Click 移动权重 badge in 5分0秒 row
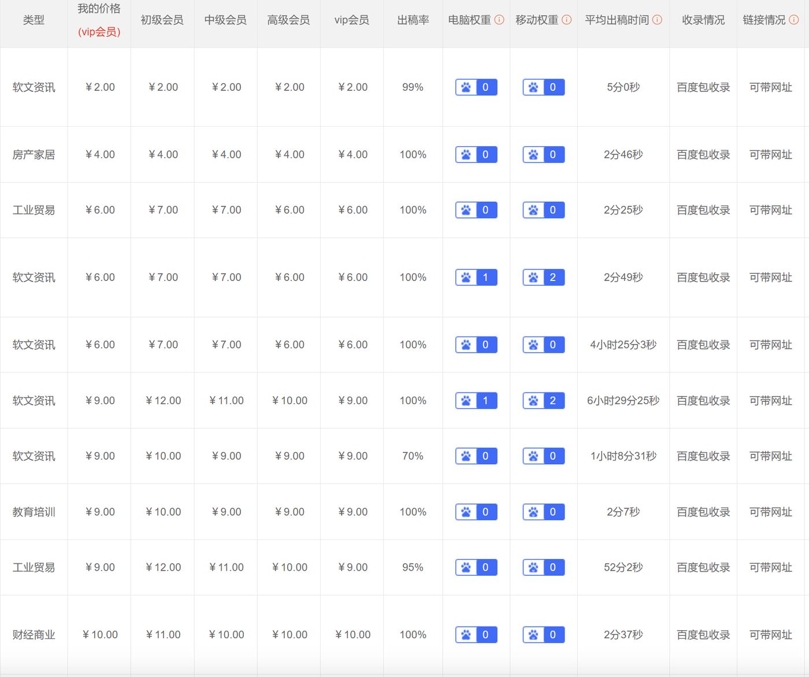This screenshot has height=677, width=809. (x=544, y=87)
